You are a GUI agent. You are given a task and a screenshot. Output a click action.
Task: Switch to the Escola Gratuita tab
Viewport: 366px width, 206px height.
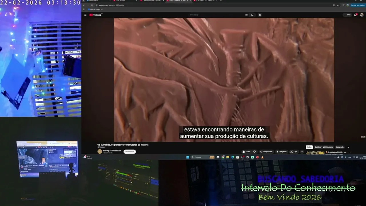click(97, 1)
